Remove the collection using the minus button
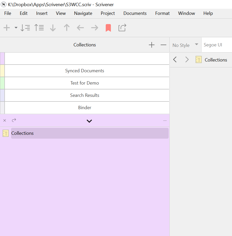Viewport: 232px width, 236px height. click(163, 45)
